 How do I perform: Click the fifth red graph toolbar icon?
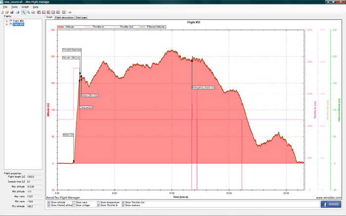58,12
